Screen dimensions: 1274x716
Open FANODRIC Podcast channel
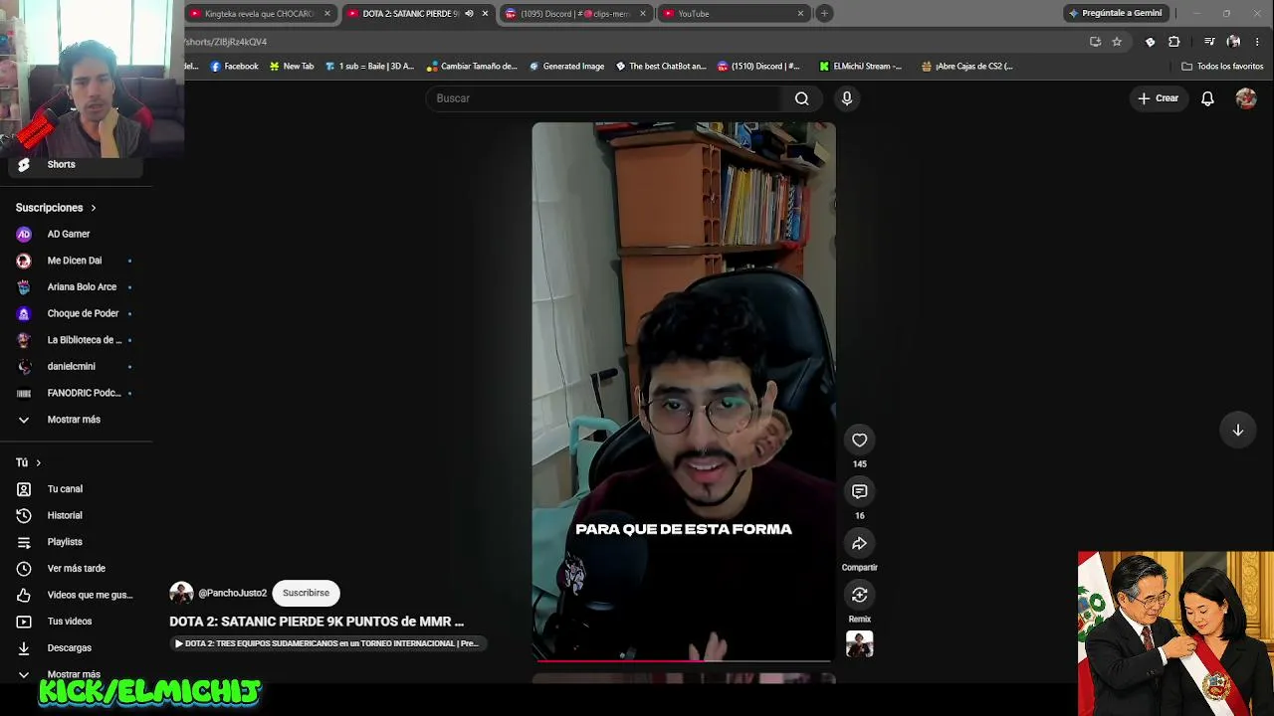click(x=77, y=393)
